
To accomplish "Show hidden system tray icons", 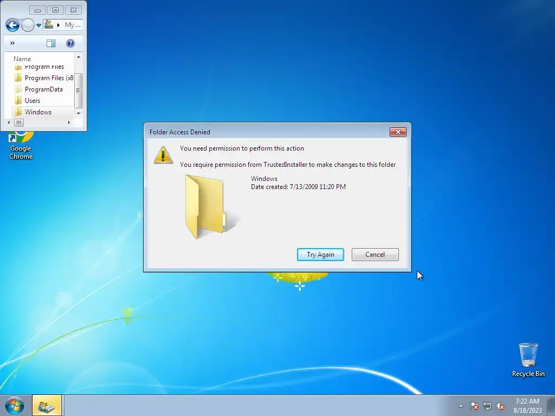I will [x=461, y=406].
